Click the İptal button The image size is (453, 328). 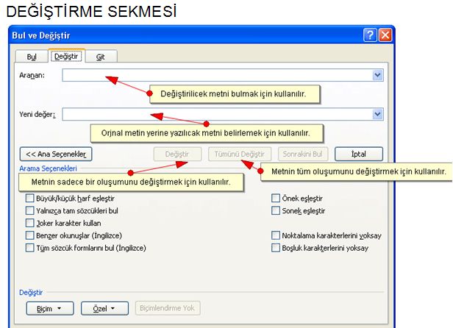[x=359, y=154]
